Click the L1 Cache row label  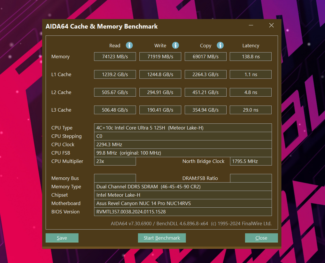[x=61, y=74]
